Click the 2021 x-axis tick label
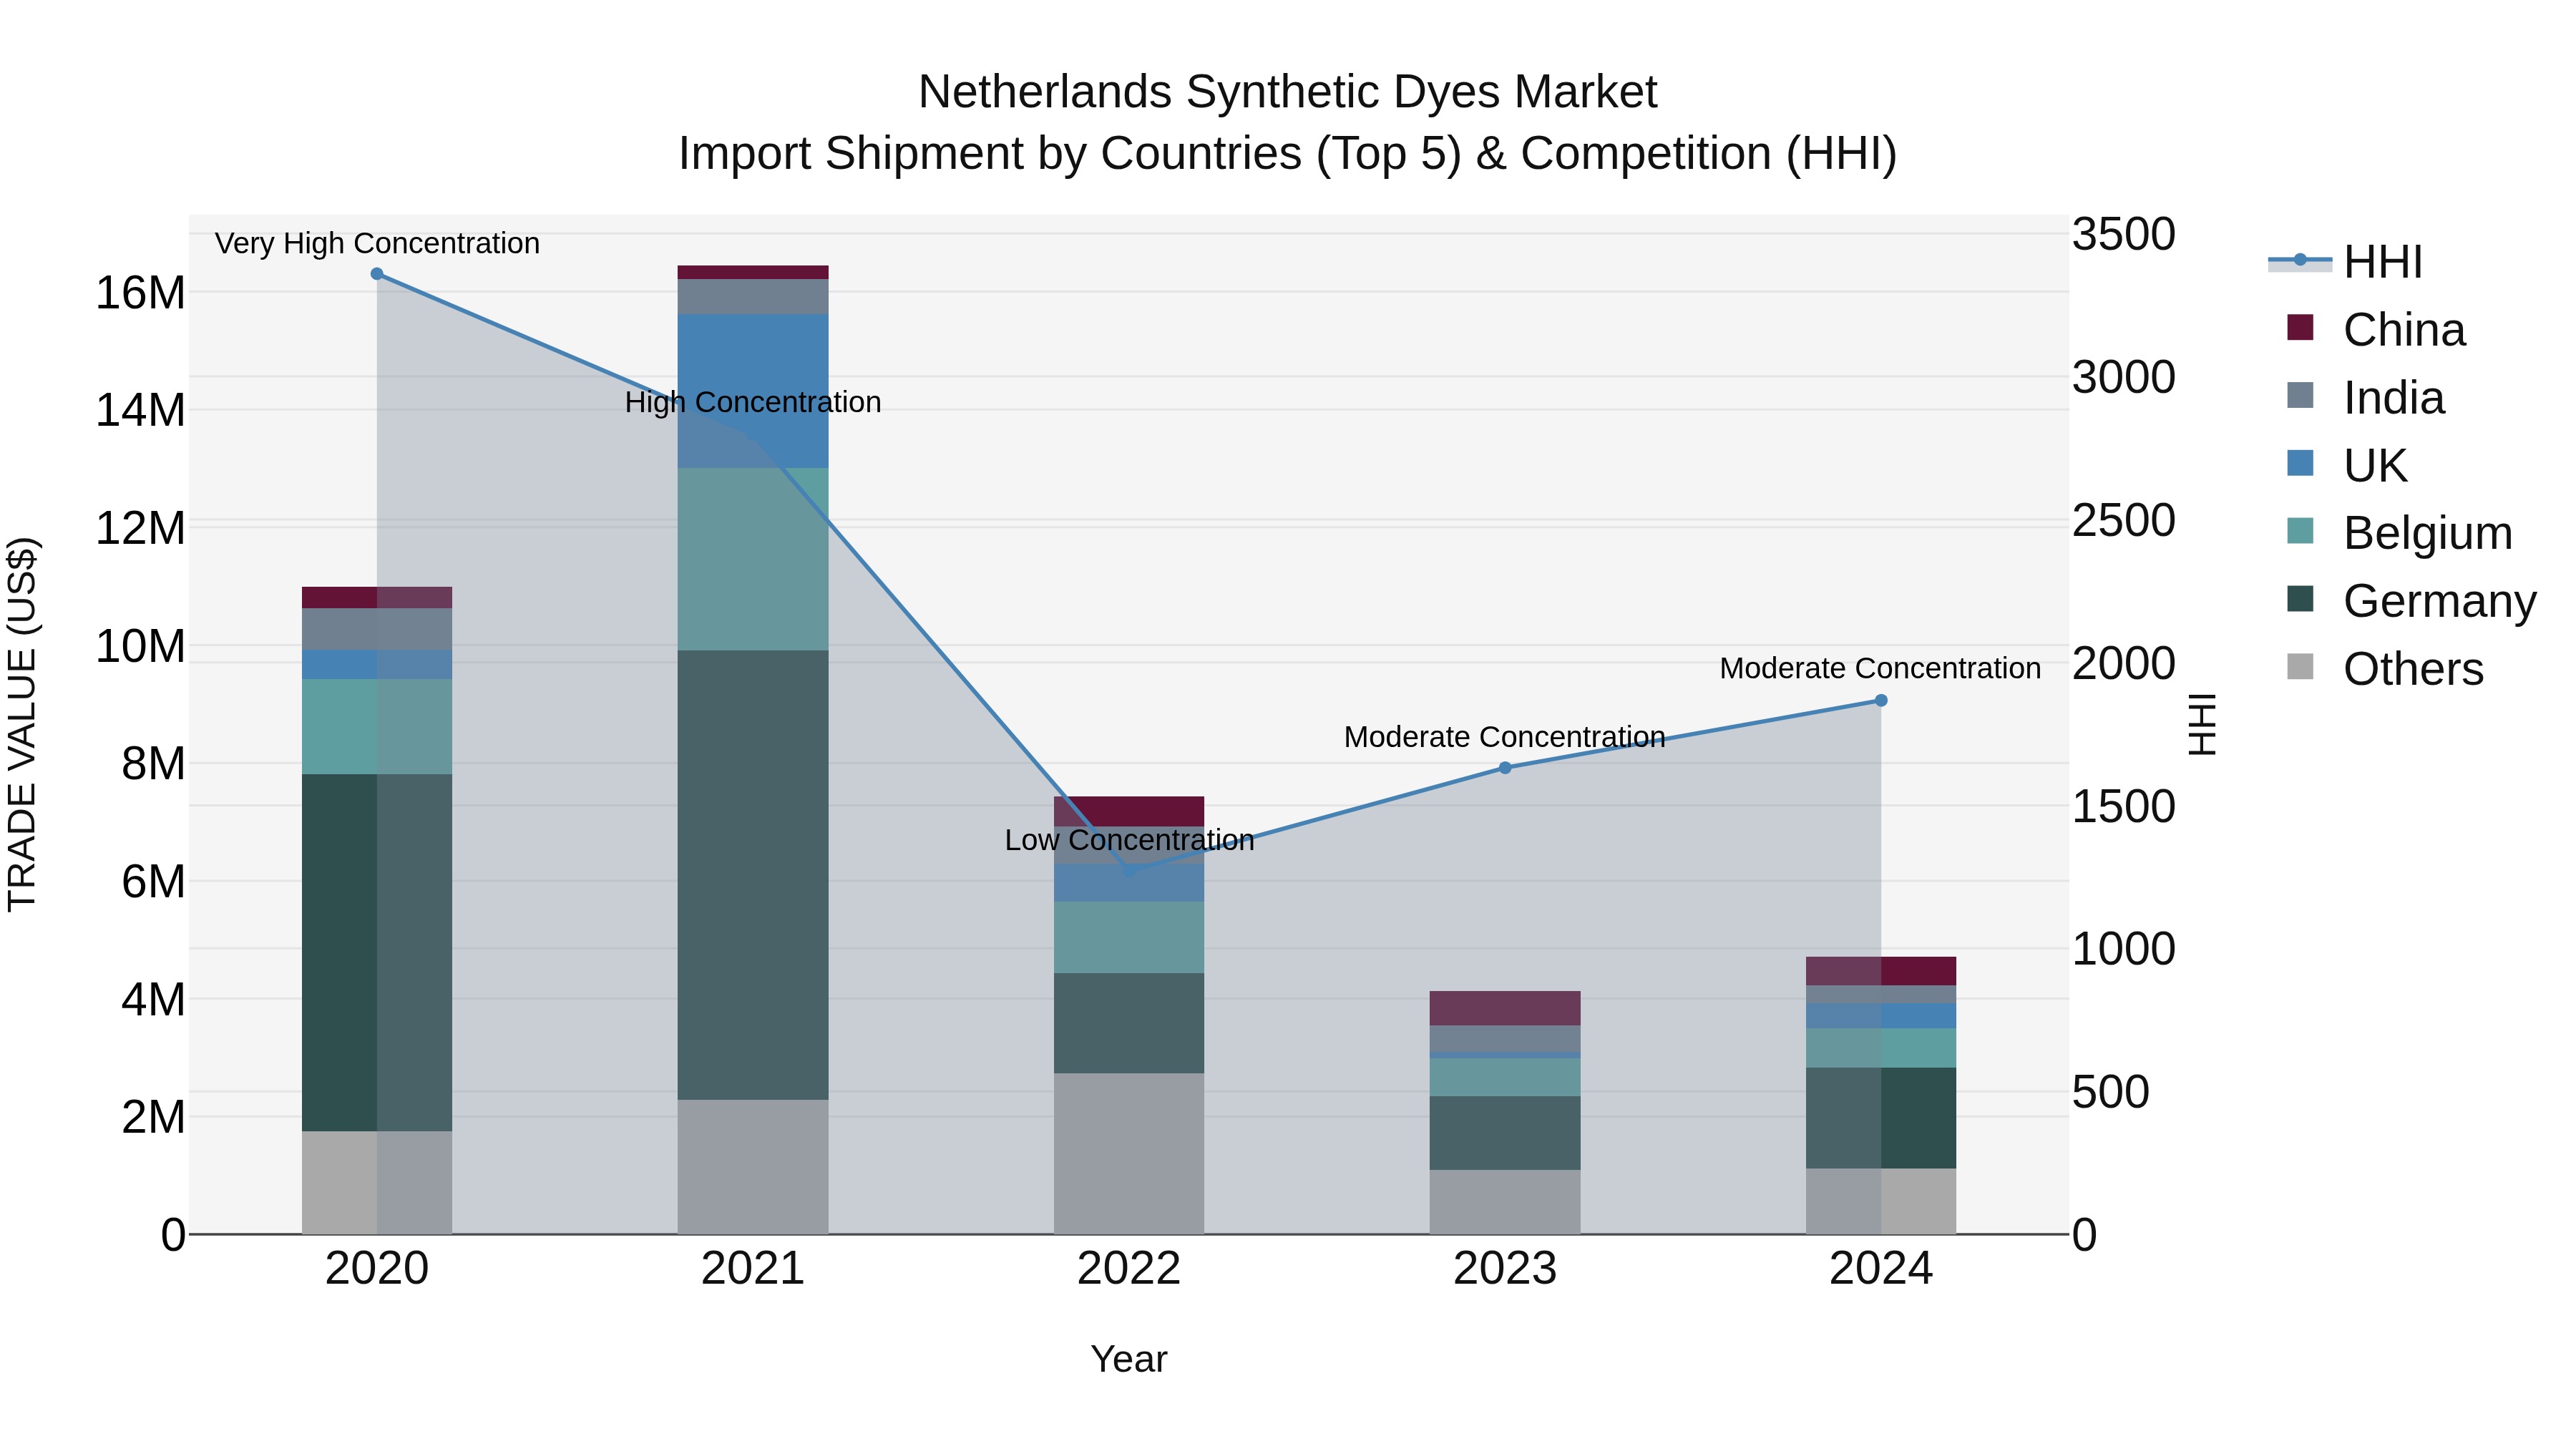Screen dimensions: 2576x1449 (753, 1269)
